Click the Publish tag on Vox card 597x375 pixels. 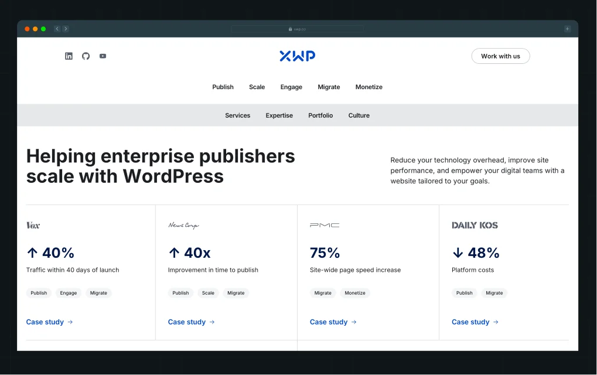click(39, 293)
